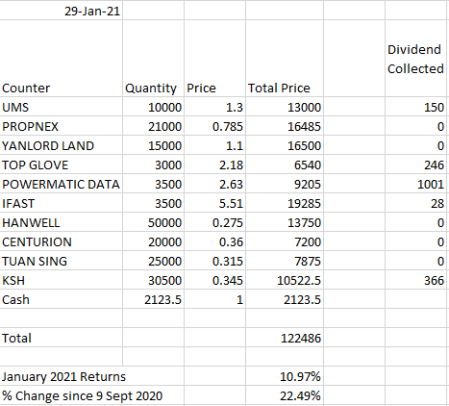The image size is (449, 406).
Task: Select the Dividend Collected header cell
Action: 415,59
